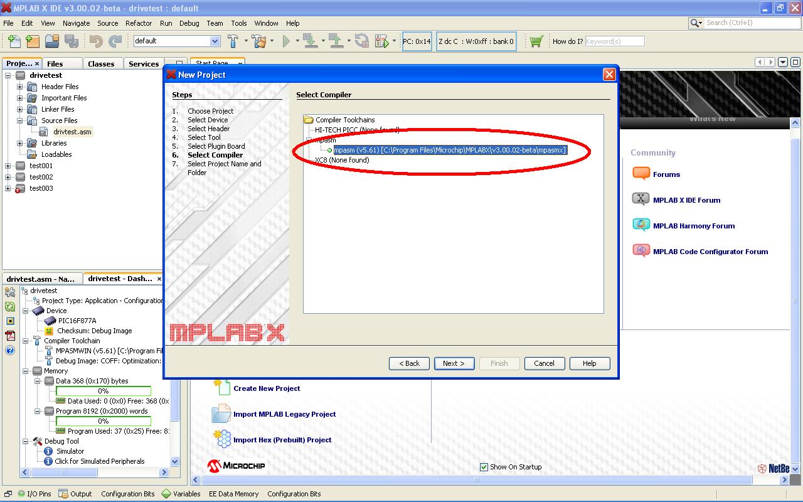The width and height of the screenshot is (803, 502).
Task: Click the dashboard chip toggle icon
Action: coord(10,321)
